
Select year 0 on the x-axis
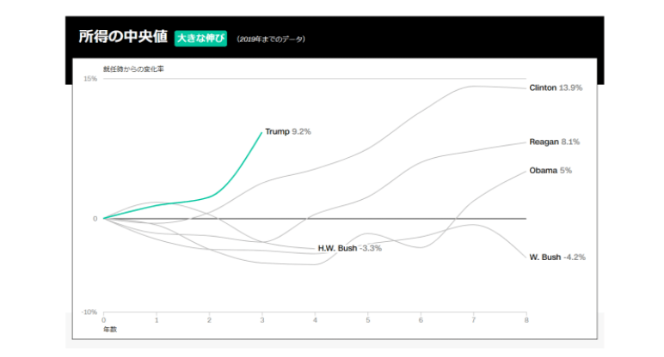(103, 320)
